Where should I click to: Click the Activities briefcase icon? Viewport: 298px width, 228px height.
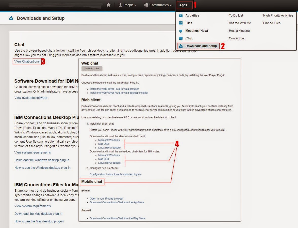(x=181, y=16)
